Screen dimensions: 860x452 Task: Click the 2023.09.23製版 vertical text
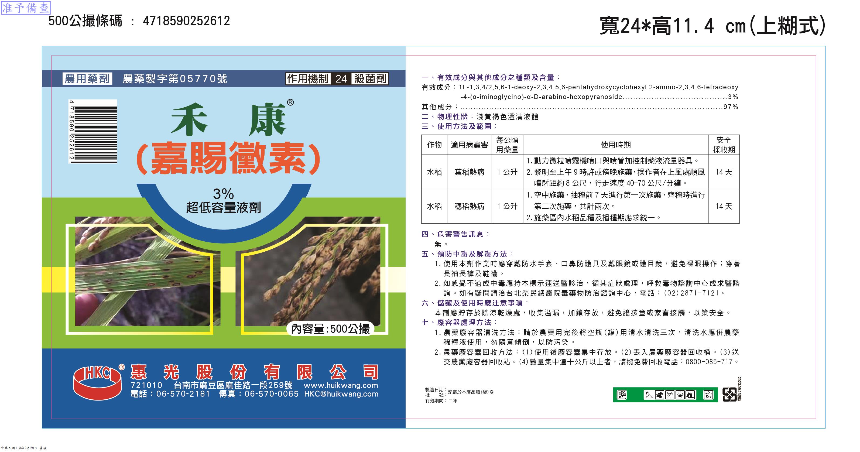[x=739, y=389]
